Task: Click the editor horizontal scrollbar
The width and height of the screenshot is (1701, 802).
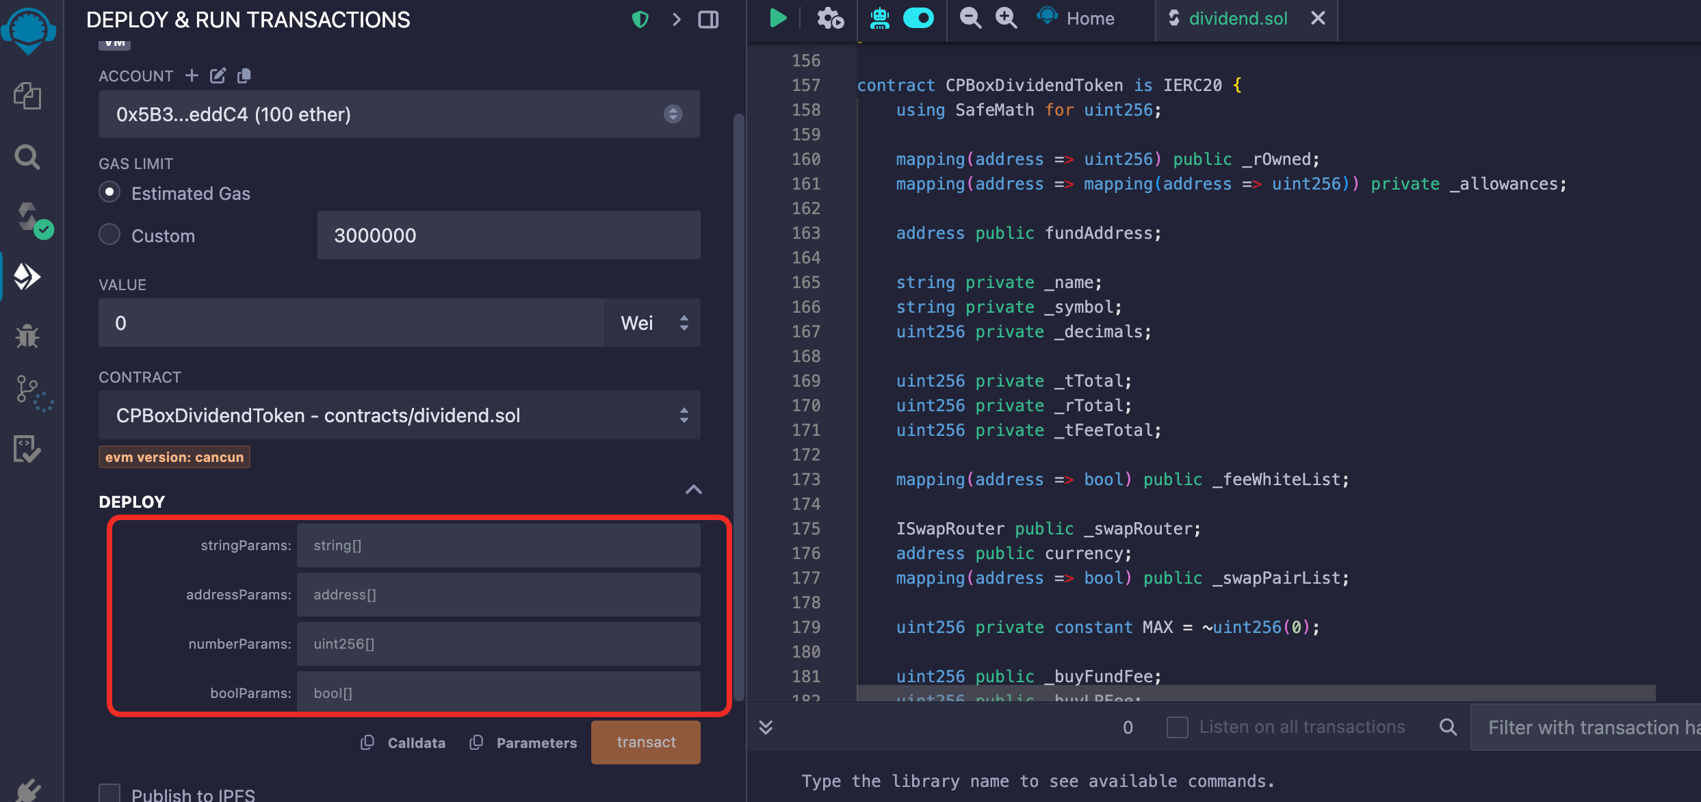Action: [1256, 693]
